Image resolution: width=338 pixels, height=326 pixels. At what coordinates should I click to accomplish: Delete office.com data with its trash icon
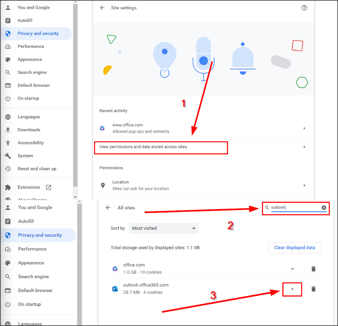[x=313, y=269]
